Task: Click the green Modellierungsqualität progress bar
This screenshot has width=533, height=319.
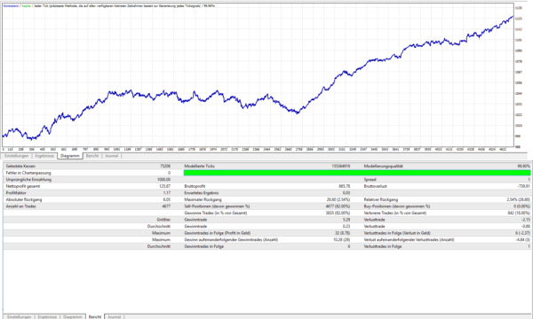Action: click(x=357, y=173)
